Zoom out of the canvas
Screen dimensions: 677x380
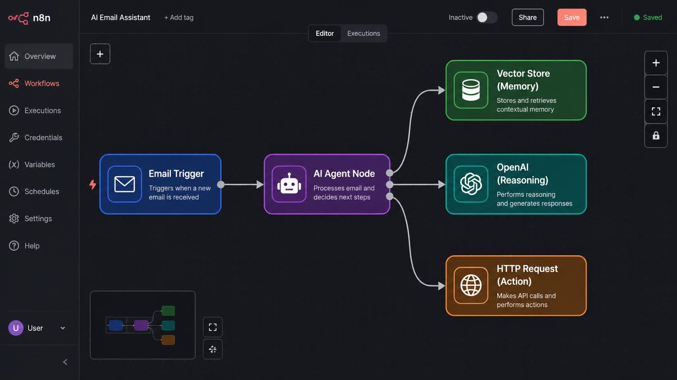pyautogui.click(x=656, y=87)
